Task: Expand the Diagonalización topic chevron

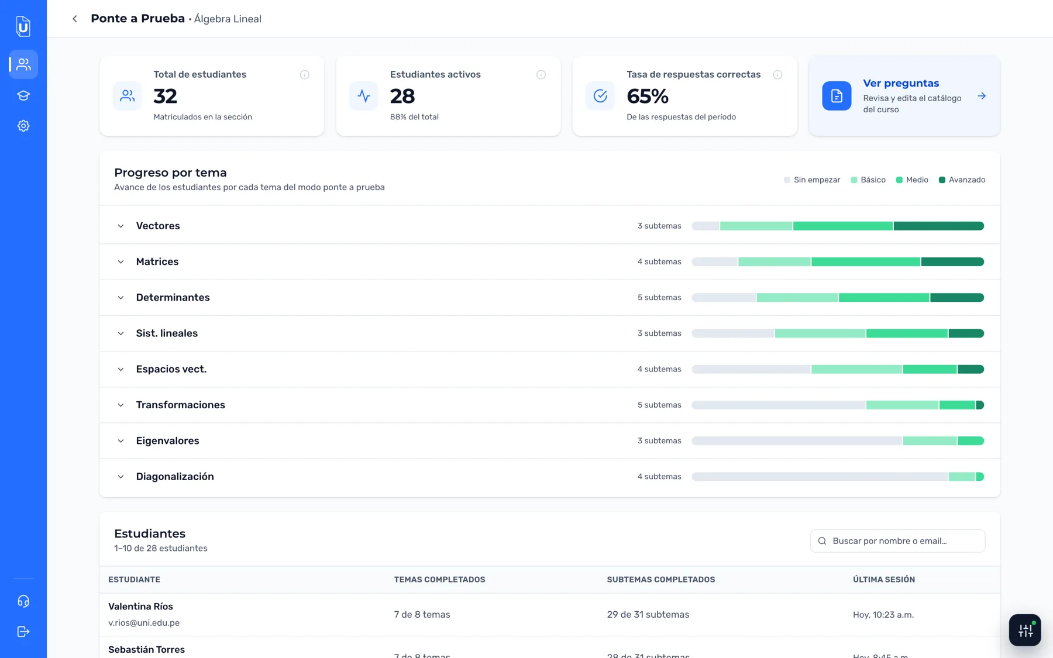Action: coord(121,477)
